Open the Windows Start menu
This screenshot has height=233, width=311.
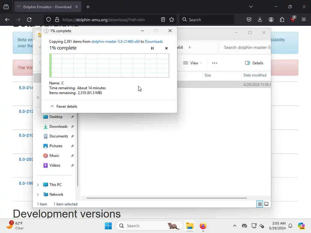108,226
